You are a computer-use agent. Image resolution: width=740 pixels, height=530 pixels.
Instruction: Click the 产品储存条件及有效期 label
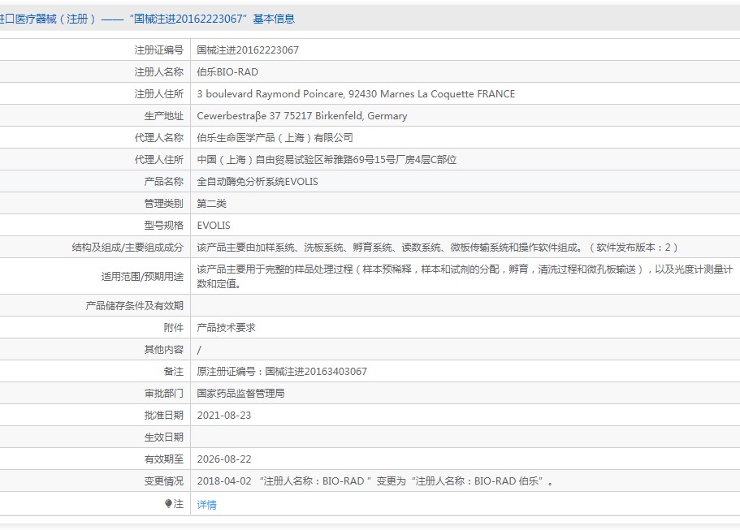[135, 306]
